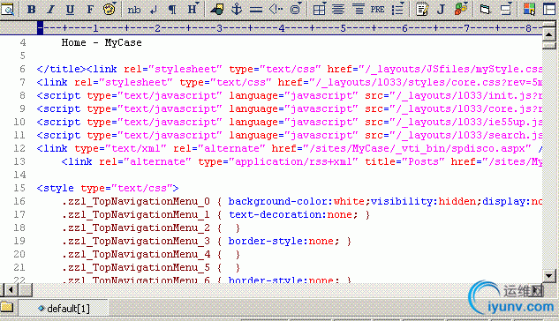Screen dimensions: 559x321
Task: Insert anchor link icon
Action: 237,9
